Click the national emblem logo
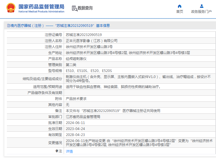The width and height of the screenshot is (216, 158). coord(11,8)
